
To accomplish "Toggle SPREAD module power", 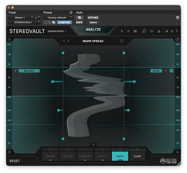I will 50,150.
